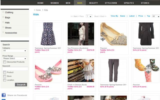Click the Shoes category link
This screenshot has width=160, height=100.
[8, 28]
